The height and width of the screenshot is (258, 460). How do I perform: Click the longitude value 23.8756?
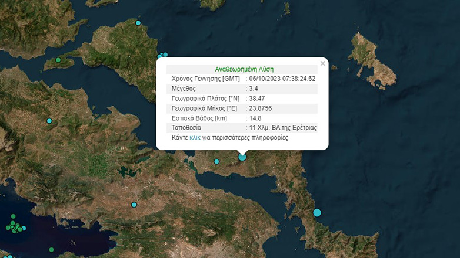[260, 108]
